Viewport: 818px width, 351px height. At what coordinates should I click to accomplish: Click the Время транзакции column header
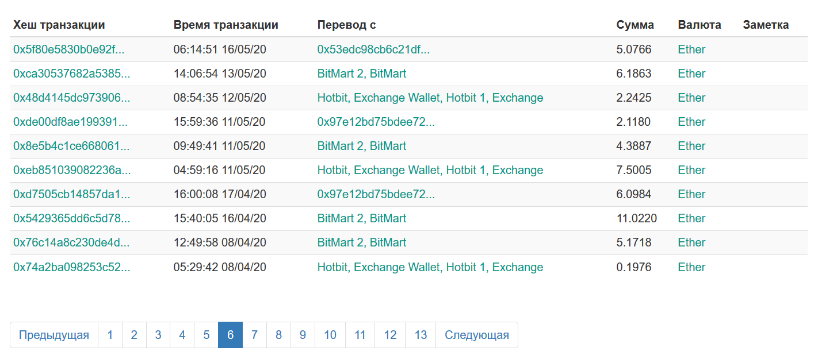point(226,25)
